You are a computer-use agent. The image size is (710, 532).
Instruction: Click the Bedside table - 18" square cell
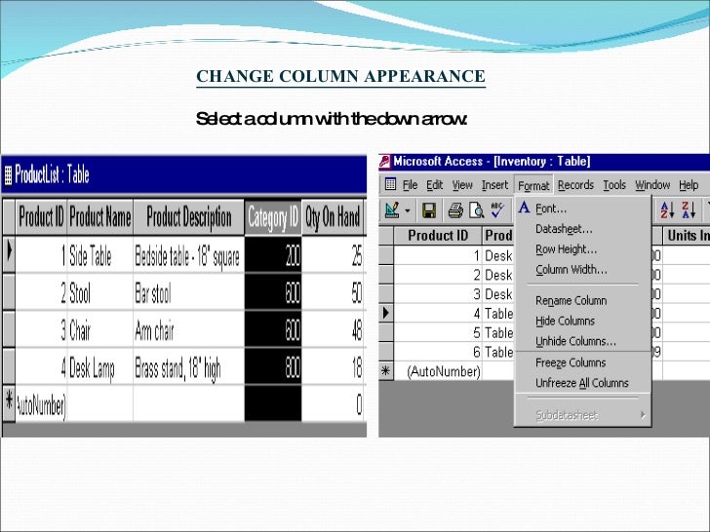tap(189, 255)
